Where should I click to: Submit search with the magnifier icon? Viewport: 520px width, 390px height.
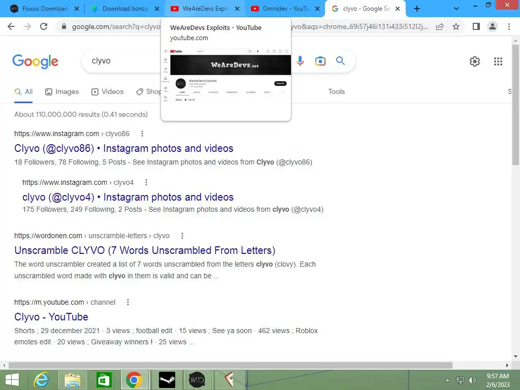pos(341,61)
